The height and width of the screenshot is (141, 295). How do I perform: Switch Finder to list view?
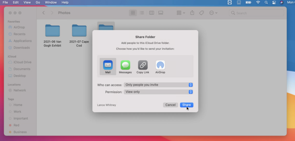(142, 13)
